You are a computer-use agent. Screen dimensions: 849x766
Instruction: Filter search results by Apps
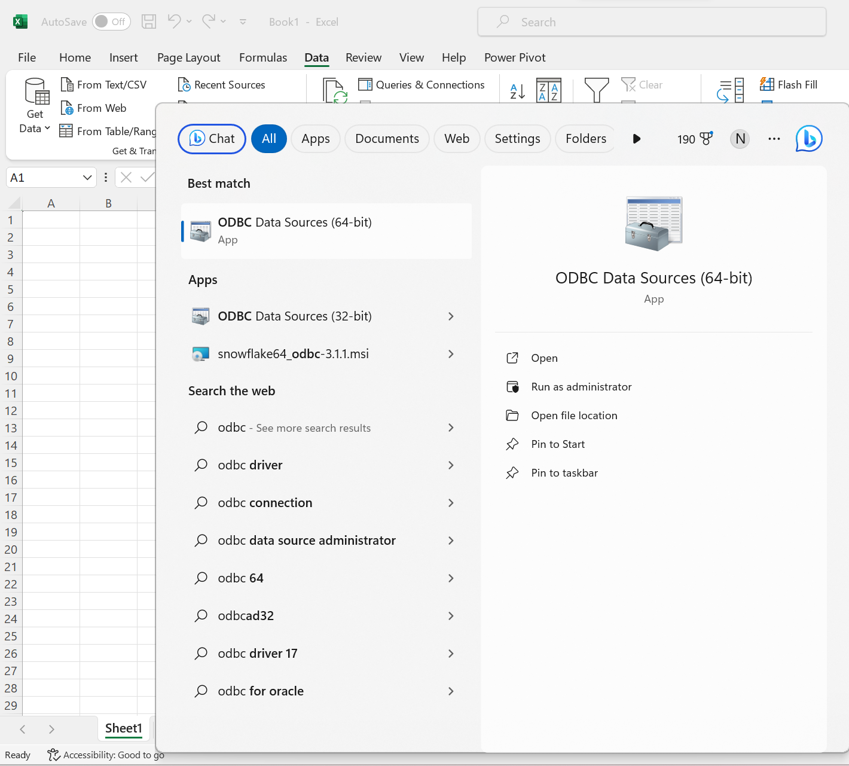click(315, 139)
